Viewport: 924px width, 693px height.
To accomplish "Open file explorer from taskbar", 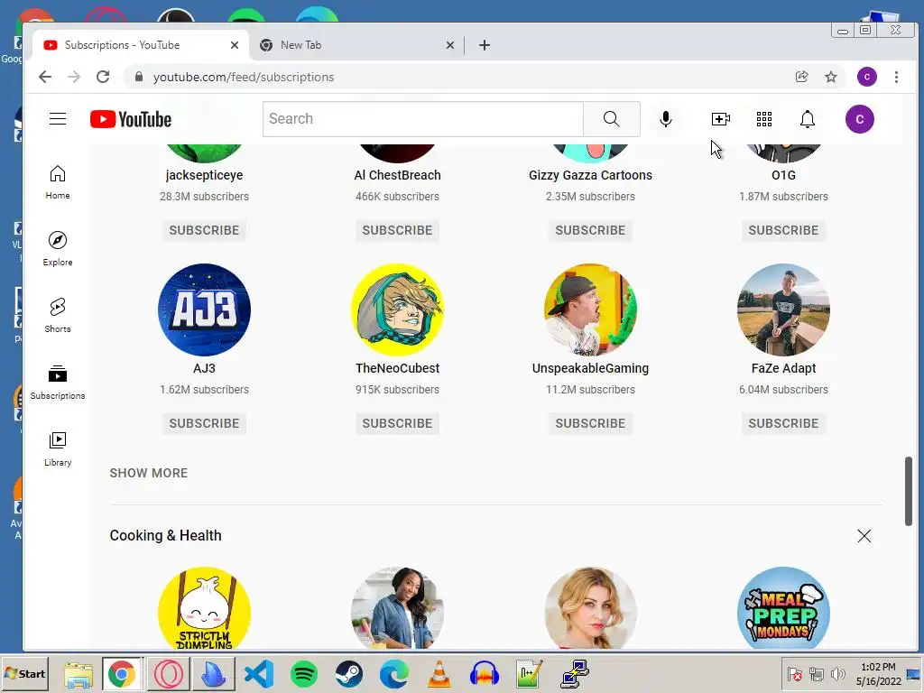I will tap(79, 673).
